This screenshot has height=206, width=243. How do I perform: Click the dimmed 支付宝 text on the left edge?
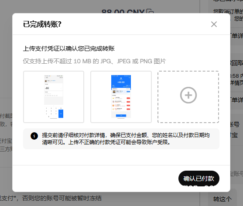6,141
